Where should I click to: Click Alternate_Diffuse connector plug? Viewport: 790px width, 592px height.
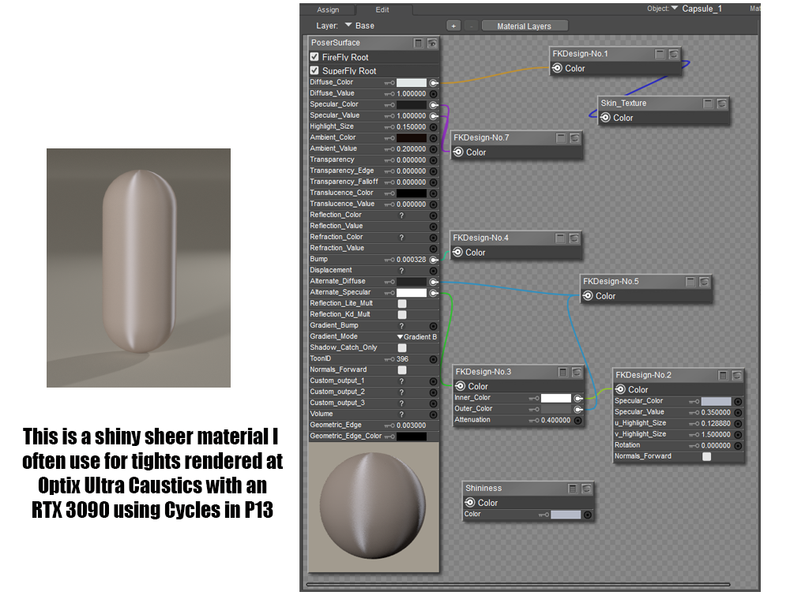pos(433,282)
